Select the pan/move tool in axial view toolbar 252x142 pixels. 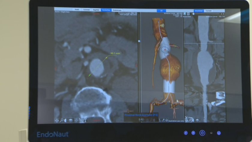[x=57, y=120]
